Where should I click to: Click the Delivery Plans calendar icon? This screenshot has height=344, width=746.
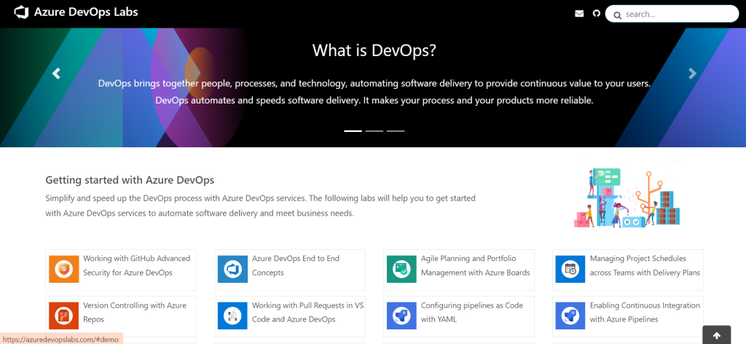tap(571, 269)
